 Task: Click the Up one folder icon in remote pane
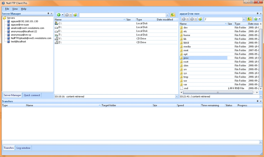pos(200,19)
